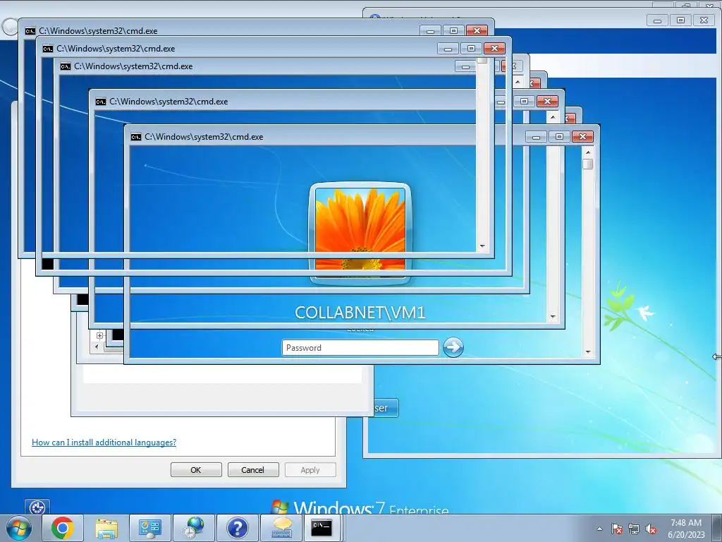
Task: Maximize the frontmost cmd window
Action: coord(559,137)
